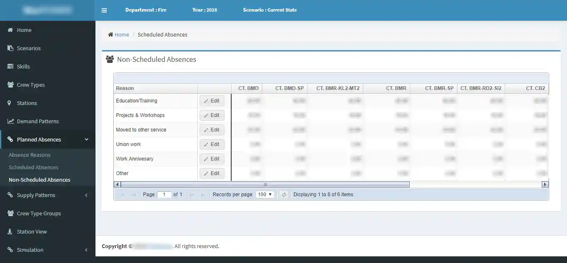
Task: Click the Demand Patterns chart icon
Action: (x=10, y=122)
